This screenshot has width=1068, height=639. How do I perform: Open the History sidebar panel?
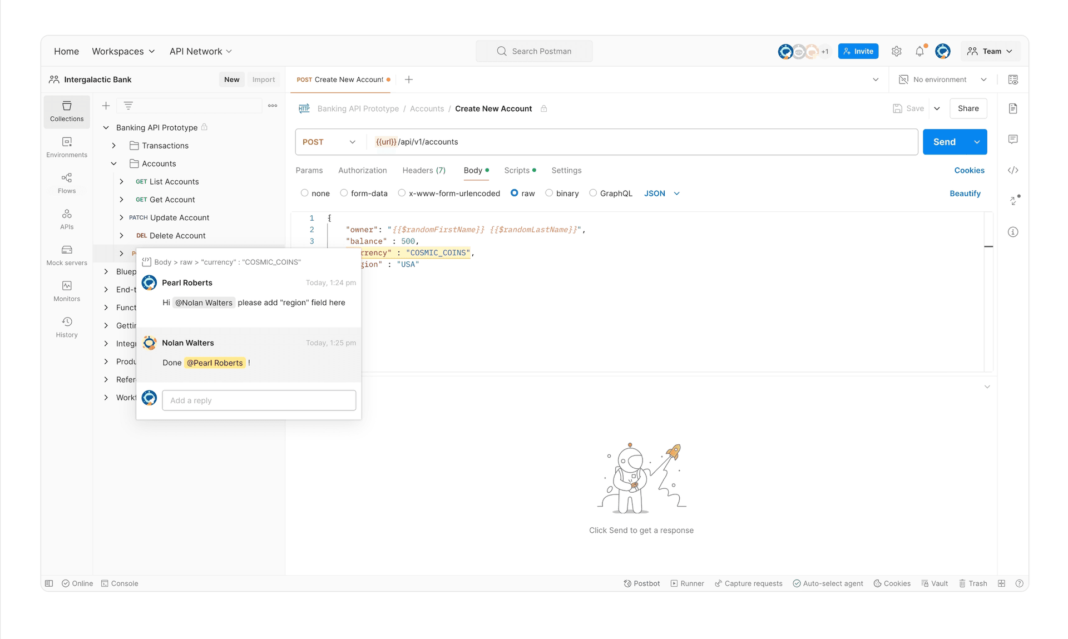pos(67,327)
